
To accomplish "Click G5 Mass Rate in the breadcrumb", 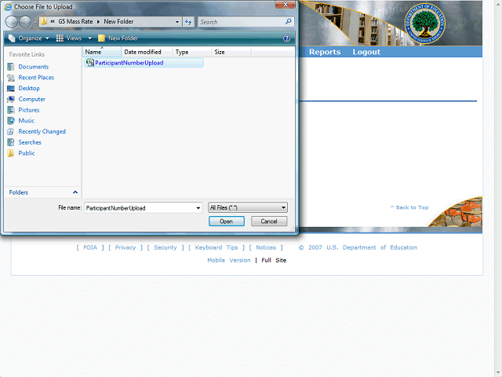I will 75,21.
